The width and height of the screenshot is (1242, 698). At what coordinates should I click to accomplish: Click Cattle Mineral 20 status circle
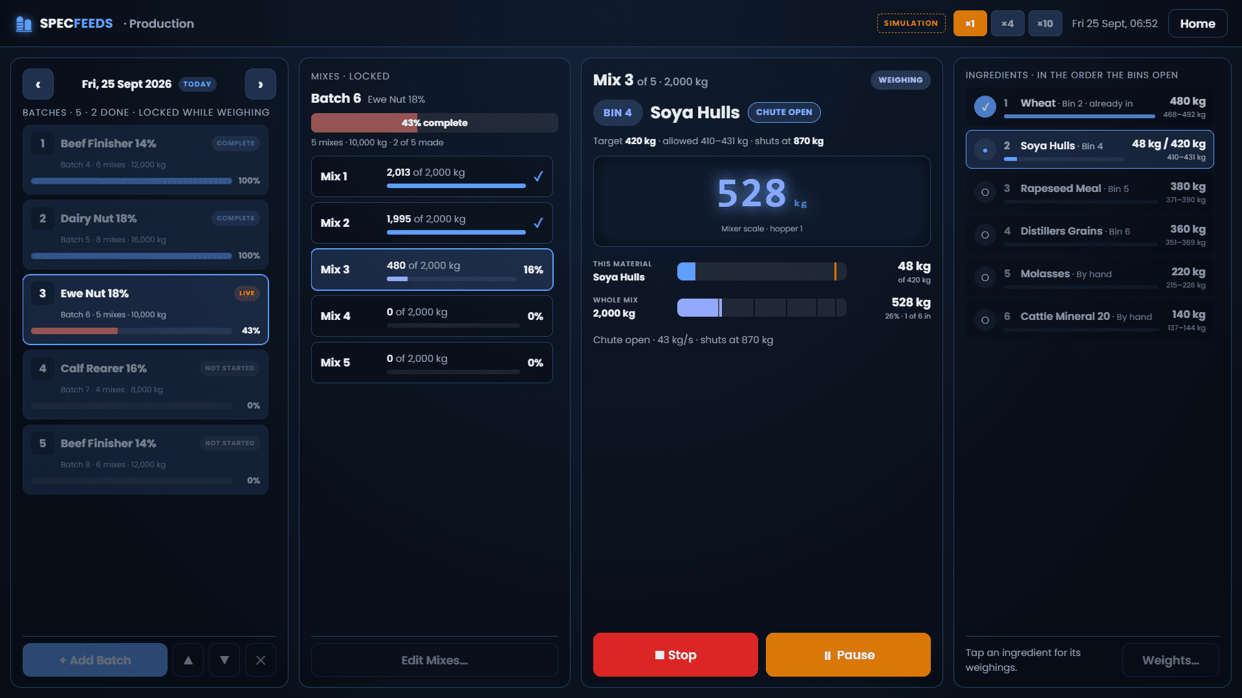pyautogui.click(x=985, y=320)
